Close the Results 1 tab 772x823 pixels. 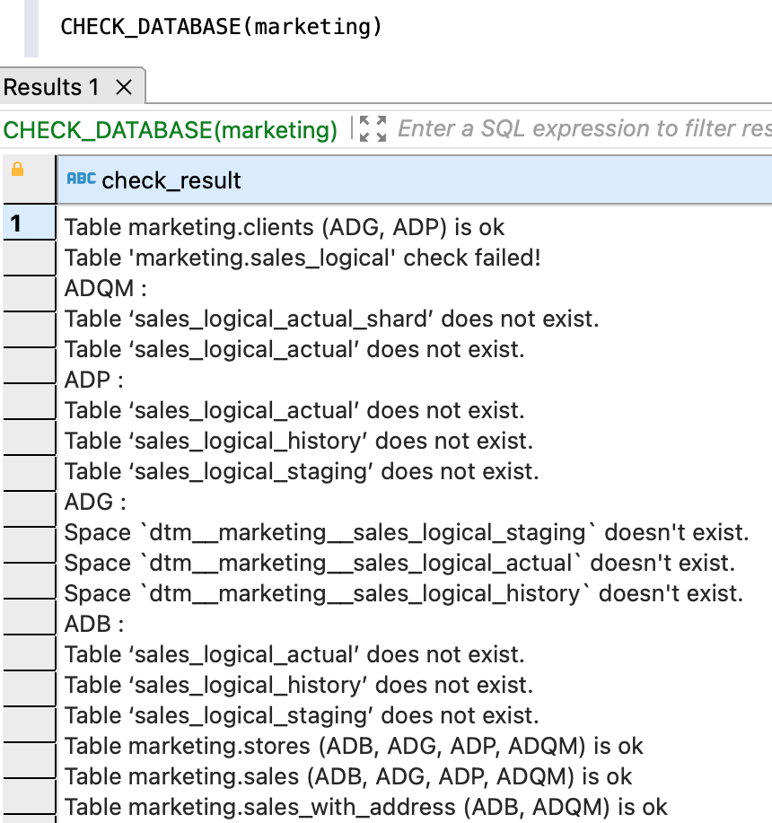coord(125,88)
